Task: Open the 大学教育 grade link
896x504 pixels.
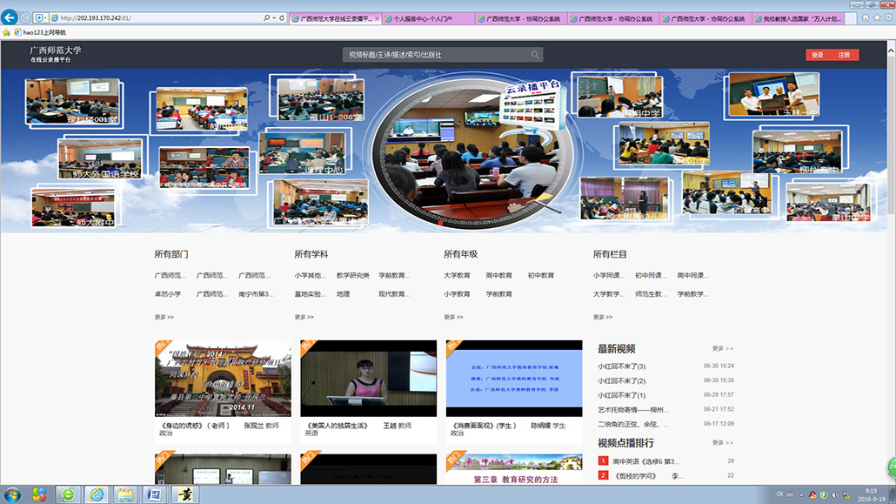Action: pos(457,275)
